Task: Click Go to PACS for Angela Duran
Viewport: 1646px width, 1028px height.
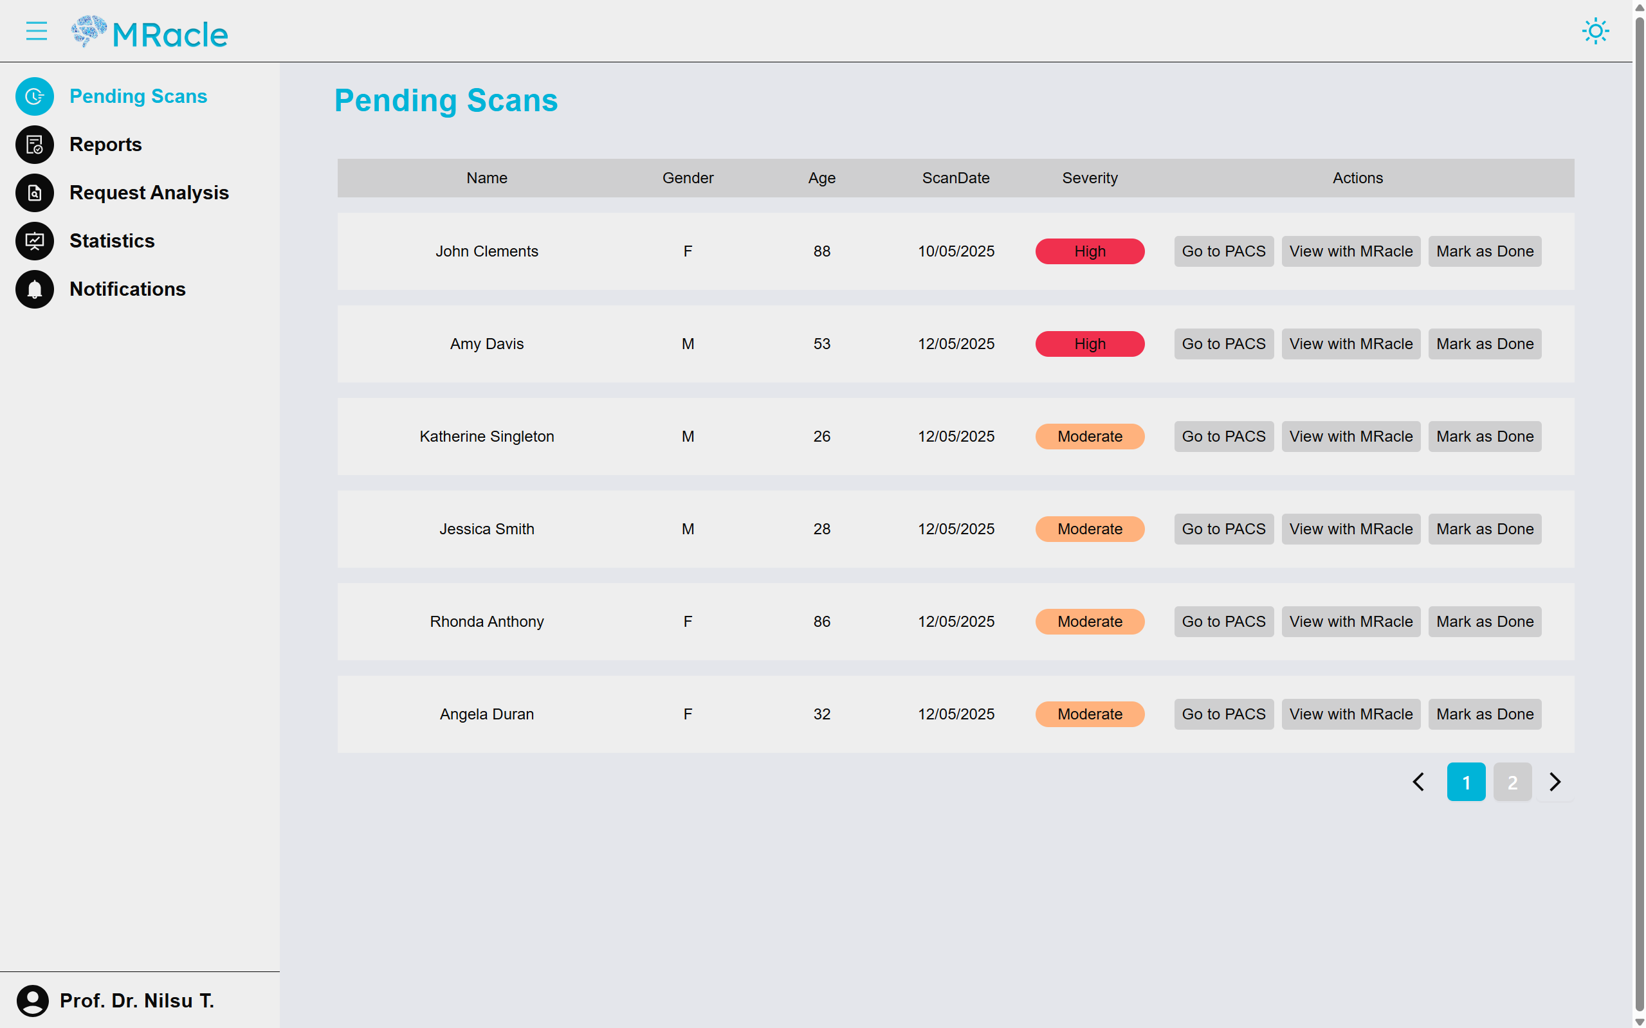Action: [x=1223, y=714]
